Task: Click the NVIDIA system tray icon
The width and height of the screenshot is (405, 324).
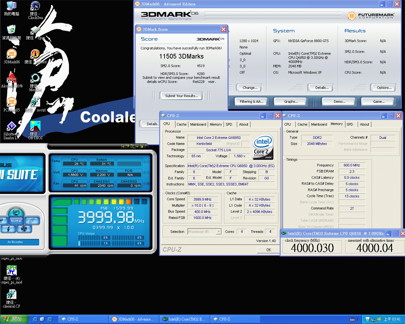Action: click(x=379, y=319)
